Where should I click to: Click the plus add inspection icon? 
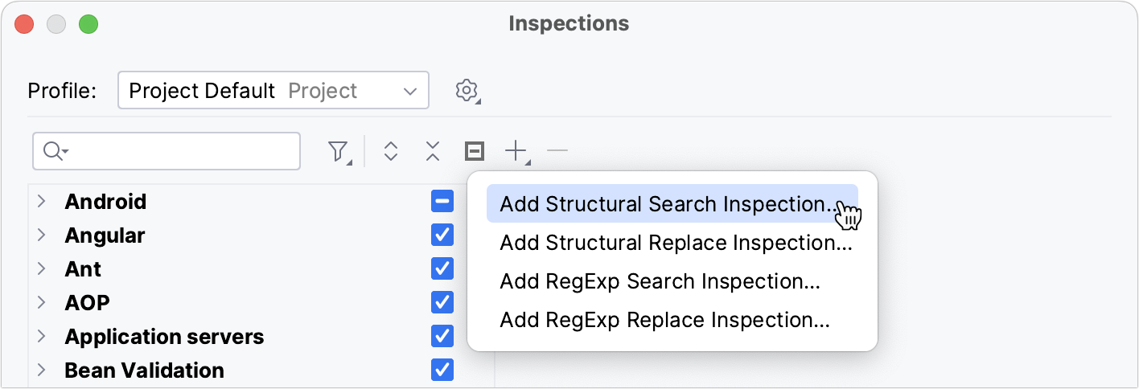point(515,150)
